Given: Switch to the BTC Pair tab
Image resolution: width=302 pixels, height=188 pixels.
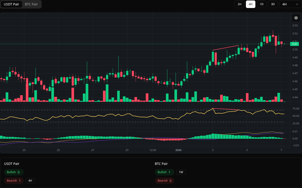Looking at the screenshot, I should click(x=31, y=4).
